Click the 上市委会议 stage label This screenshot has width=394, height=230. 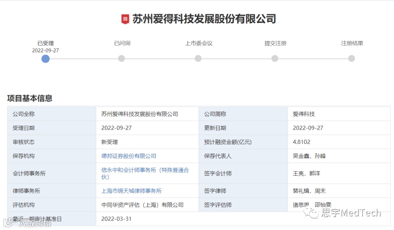coord(199,43)
